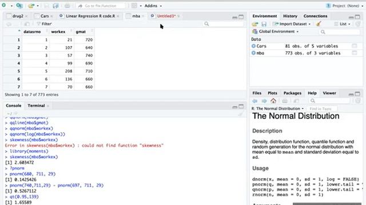Open the Global Environment dropdown
Image resolution: width=366 pixels, height=205 pixels.
(x=276, y=31)
